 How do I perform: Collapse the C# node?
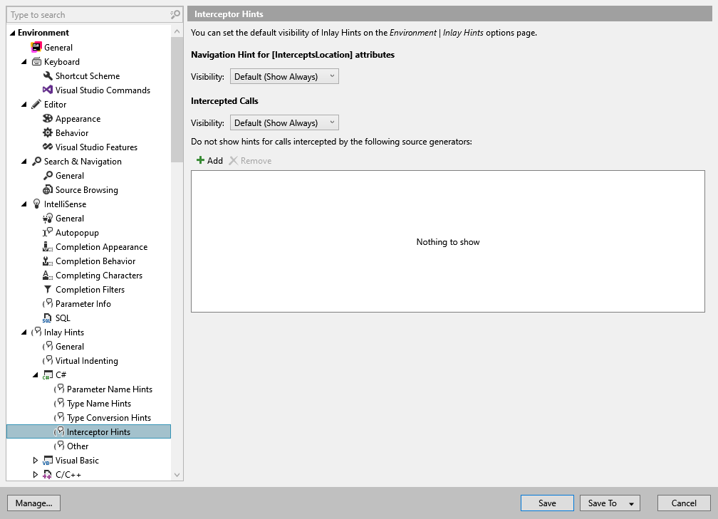(36, 374)
